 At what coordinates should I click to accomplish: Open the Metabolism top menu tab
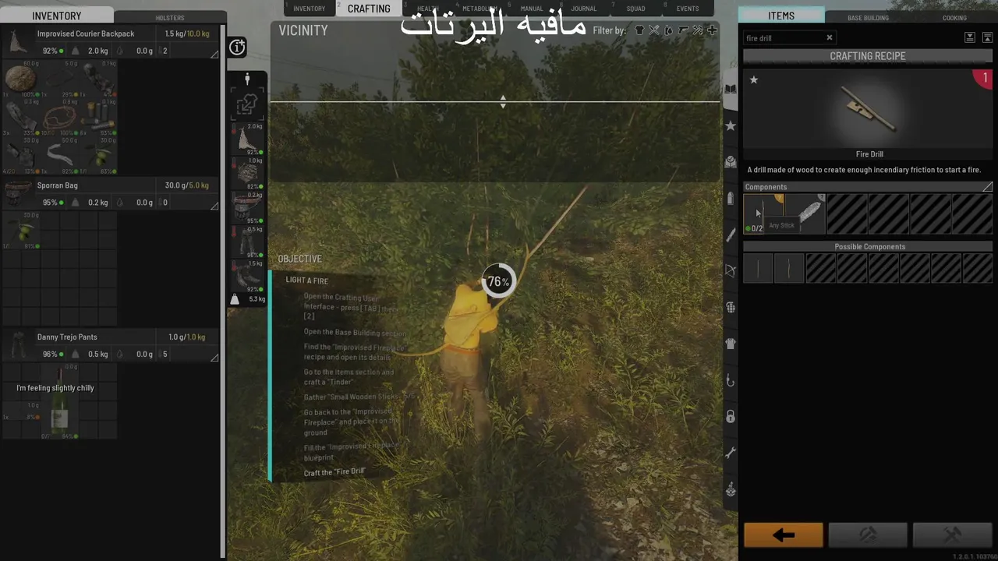click(480, 9)
